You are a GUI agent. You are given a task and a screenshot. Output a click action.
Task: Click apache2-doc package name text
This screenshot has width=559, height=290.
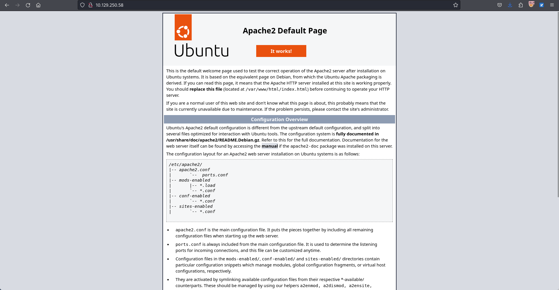tap(305, 146)
